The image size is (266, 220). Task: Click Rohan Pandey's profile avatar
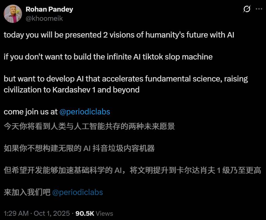tap(13, 14)
